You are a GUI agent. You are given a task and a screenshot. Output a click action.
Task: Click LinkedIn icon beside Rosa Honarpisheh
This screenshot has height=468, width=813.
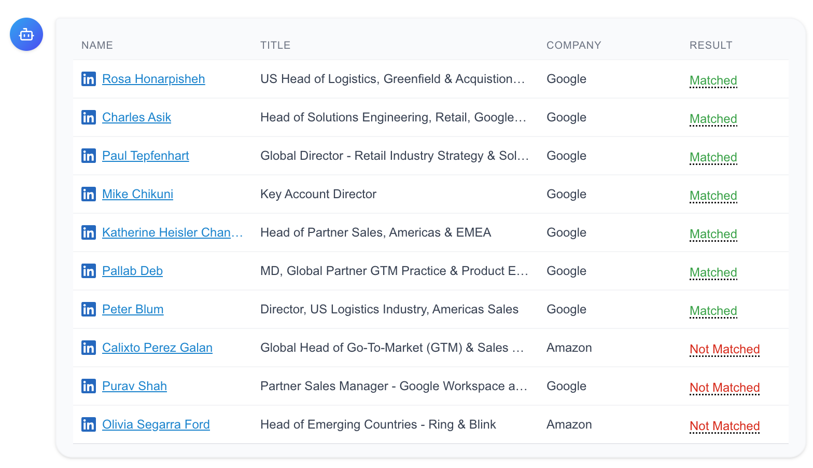tap(89, 79)
